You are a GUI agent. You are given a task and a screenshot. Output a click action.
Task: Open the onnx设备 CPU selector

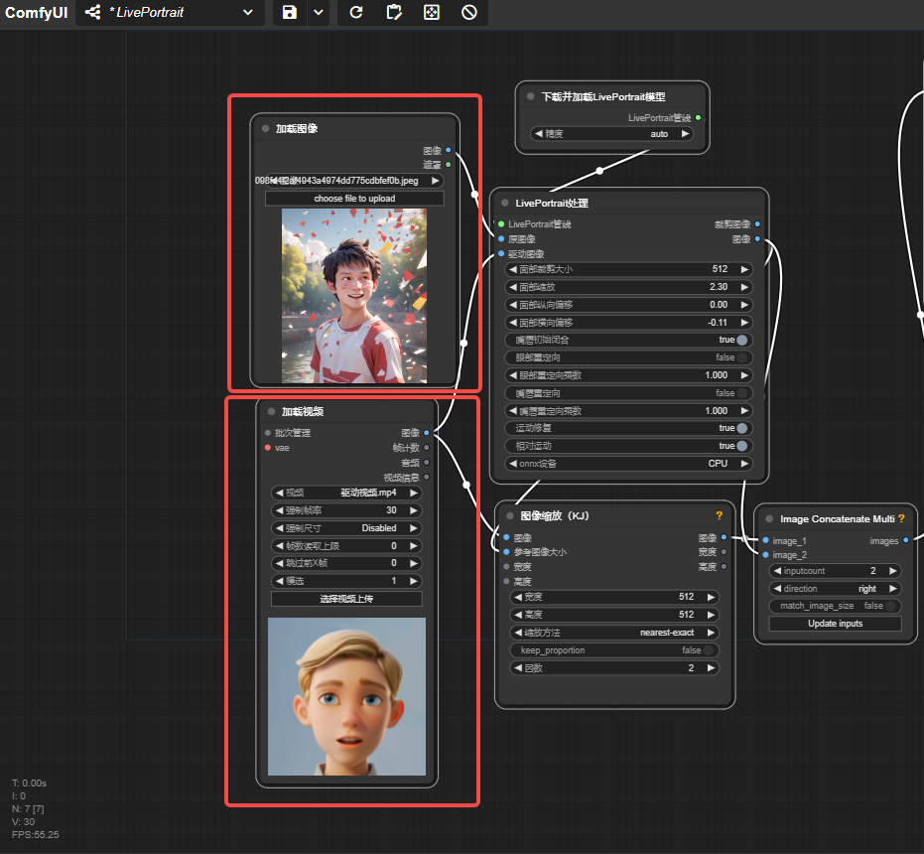pos(629,464)
